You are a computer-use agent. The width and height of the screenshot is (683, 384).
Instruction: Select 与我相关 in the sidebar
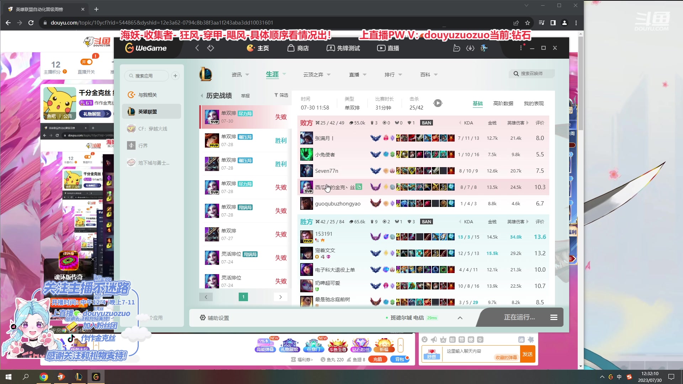152,95
